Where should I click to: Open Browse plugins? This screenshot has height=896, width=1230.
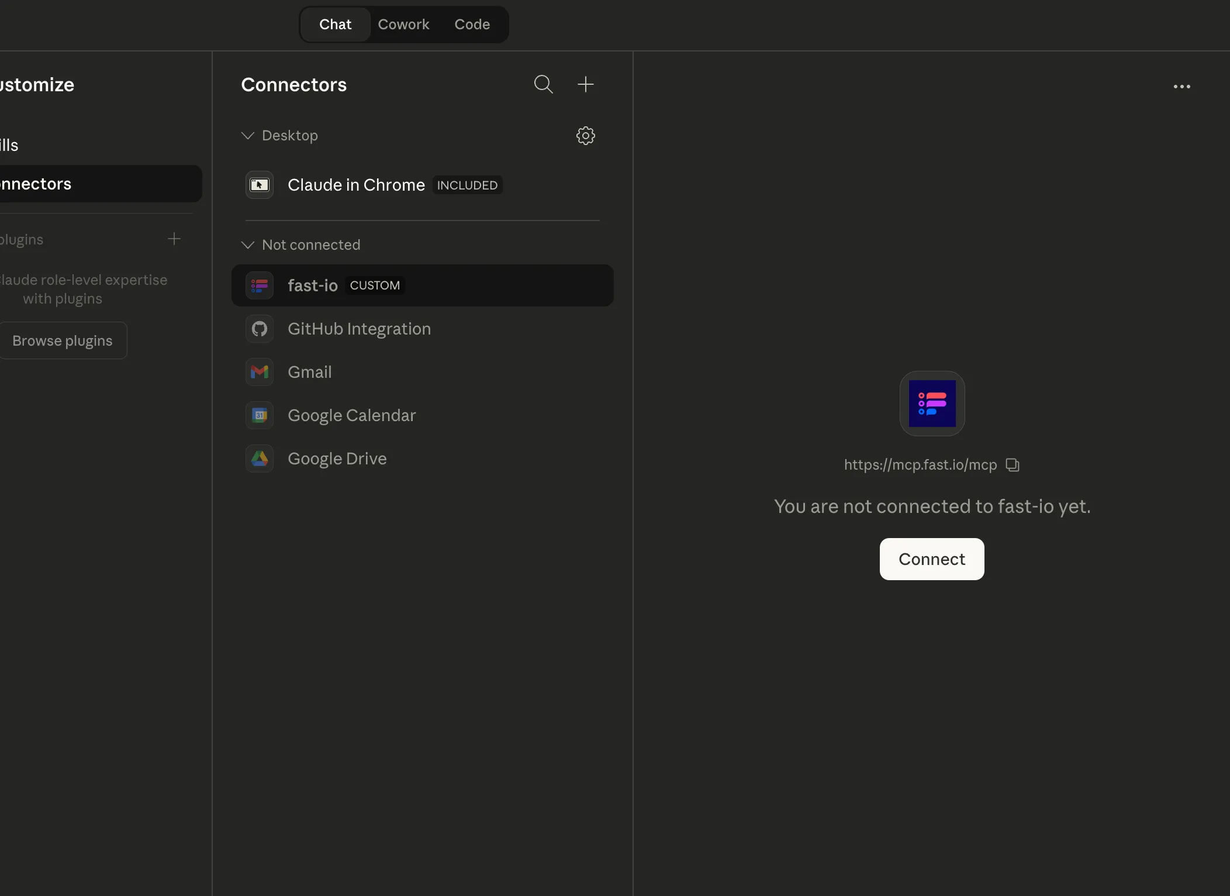63,340
